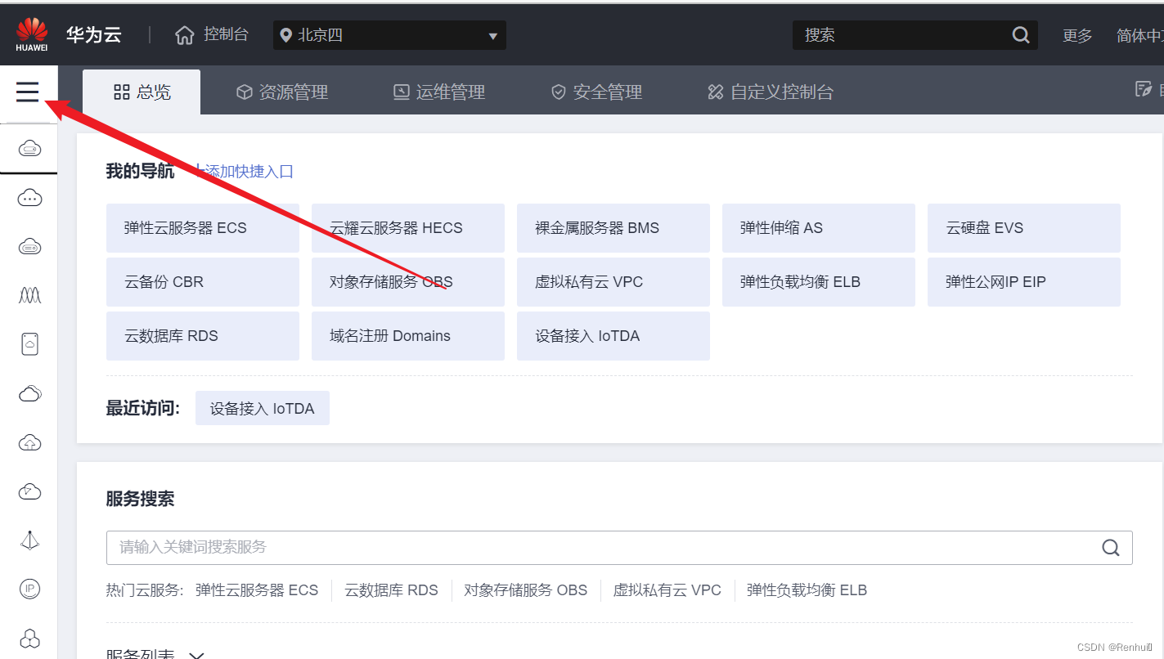Open 云耀云服务器 HECS shortcut tile
Image resolution: width=1164 pixels, height=659 pixels.
tap(408, 228)
